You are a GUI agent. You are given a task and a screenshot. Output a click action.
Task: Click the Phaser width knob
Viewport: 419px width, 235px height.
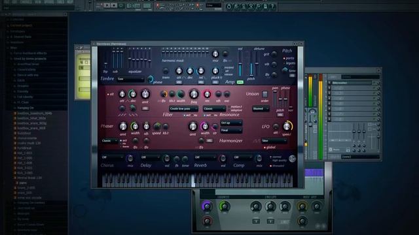135,126
